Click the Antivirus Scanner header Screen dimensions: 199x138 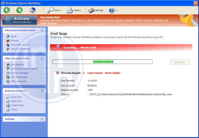(24, 91)
